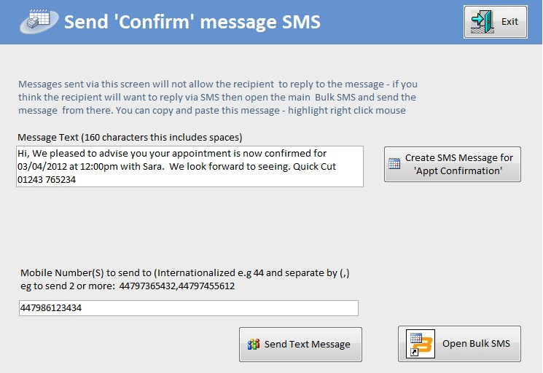
Task: Create SMS Message for 'Appt Confirmation'
Action: point(453,164)
